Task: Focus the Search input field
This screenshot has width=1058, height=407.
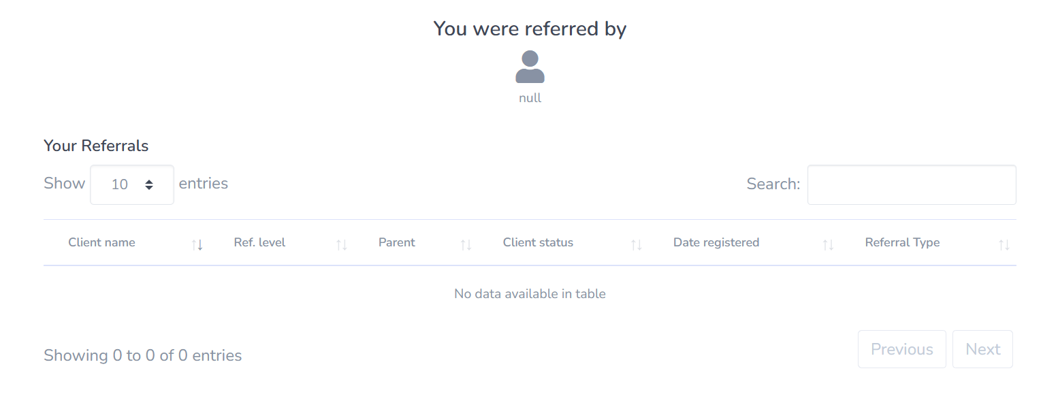Action: [911, 184]
